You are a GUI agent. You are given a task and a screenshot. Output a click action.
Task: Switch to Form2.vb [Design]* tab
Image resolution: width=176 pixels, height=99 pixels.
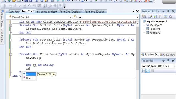pos(71,12)
